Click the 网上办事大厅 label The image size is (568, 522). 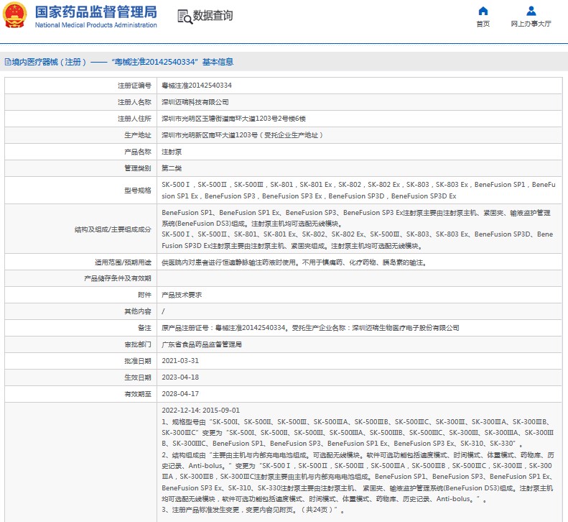coord(531,24)
